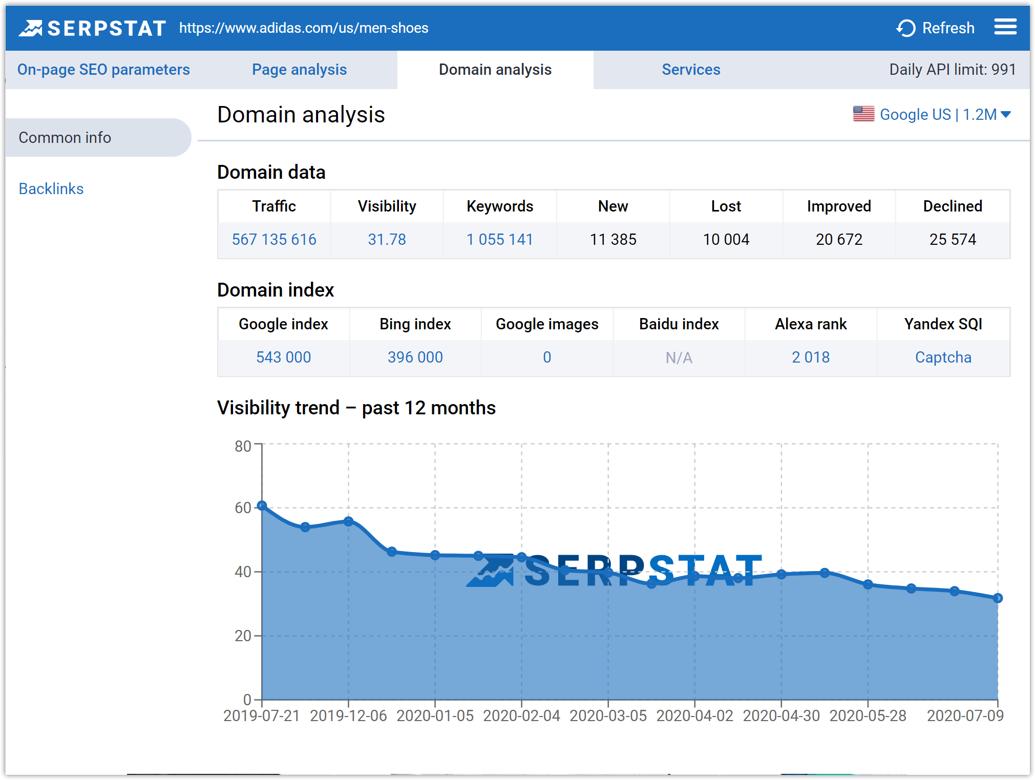This screenshot has width=1035, height=780.
Task: Select the Domain analysis tab
Action: [495, 70]
